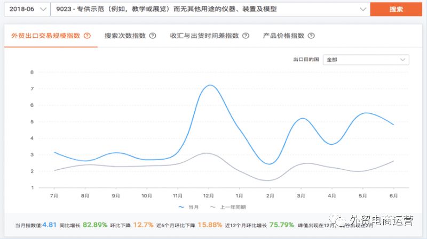Click the 3月 x-axis label

(x=301, y=196)
